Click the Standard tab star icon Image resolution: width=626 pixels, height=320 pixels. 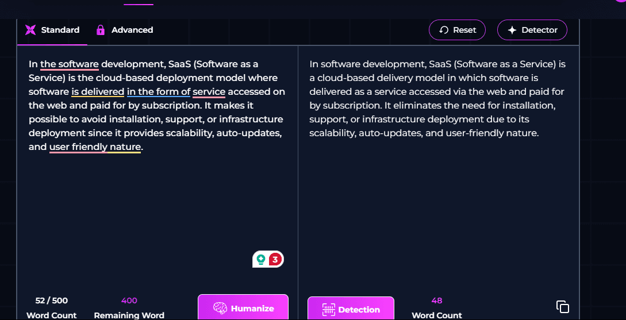[30, 30]
